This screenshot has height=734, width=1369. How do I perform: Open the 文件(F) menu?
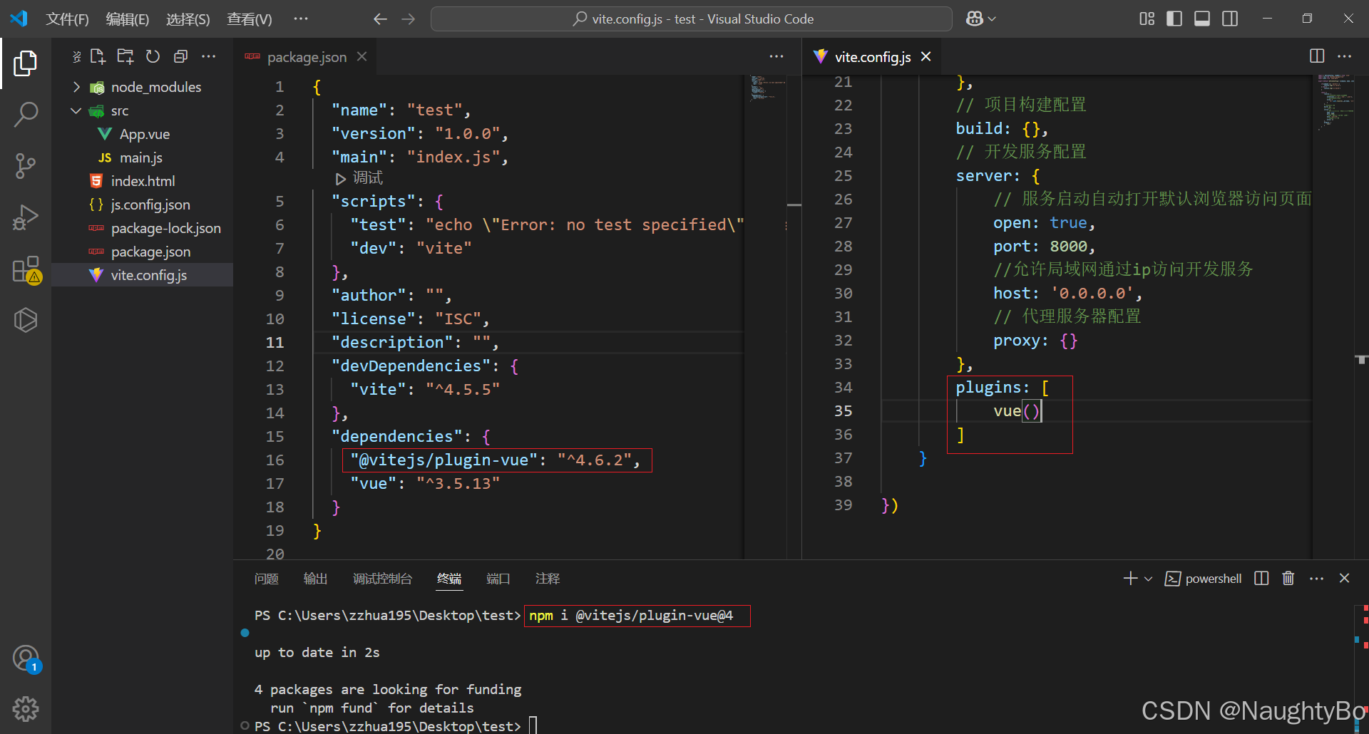click(x=67, y=19)
